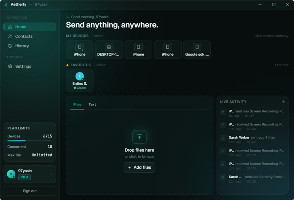Click the '1 contact' label in Favorites
294x200 pixels.
[282, 65]
